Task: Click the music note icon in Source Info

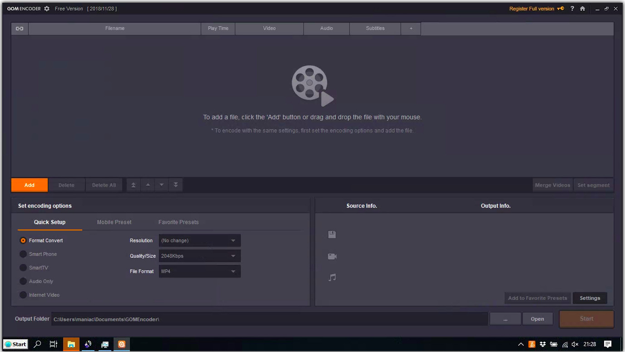Action: tap(332, 277)
